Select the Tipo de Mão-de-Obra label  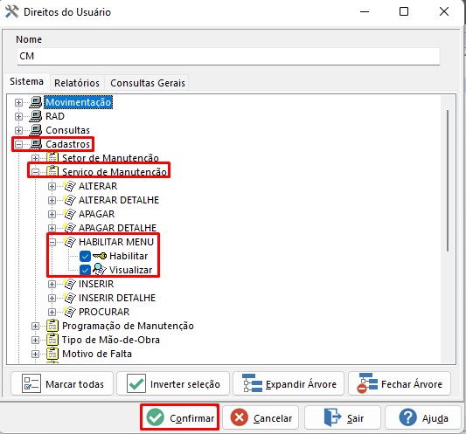click(x=110, y=340)
